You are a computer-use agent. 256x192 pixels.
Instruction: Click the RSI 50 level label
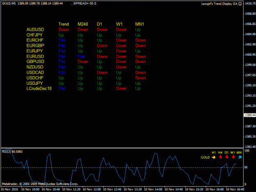click(246, 167)
